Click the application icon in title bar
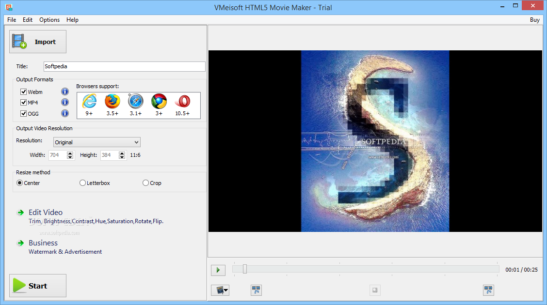Screen dimensions: 547x305 [9, 7]
